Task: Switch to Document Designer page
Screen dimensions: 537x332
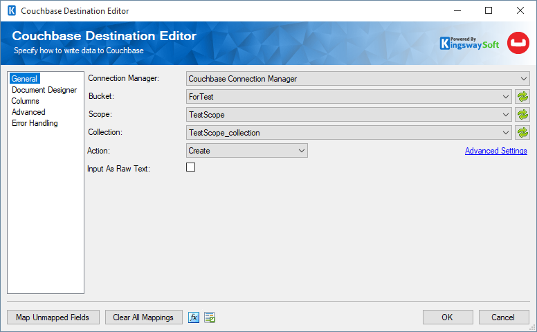Action: [x=44, y=90]
